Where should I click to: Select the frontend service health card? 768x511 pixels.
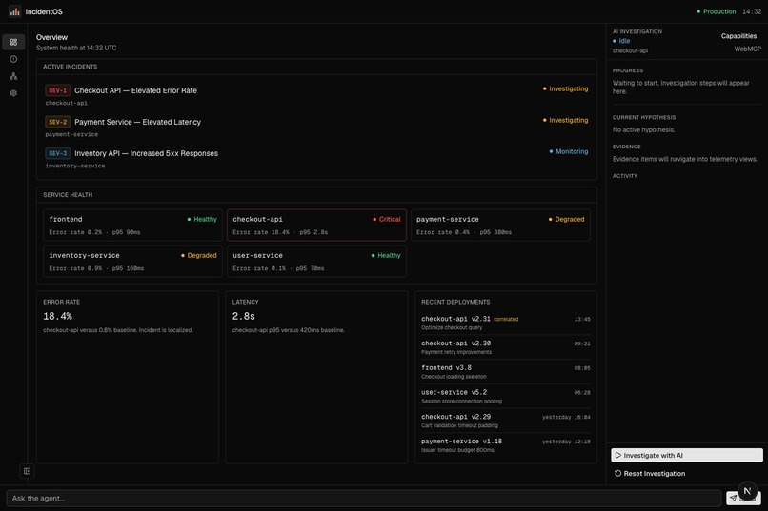coord(132,225)
